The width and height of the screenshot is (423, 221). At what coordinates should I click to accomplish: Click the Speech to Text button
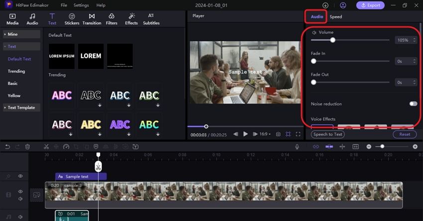(x=327, y=134)
